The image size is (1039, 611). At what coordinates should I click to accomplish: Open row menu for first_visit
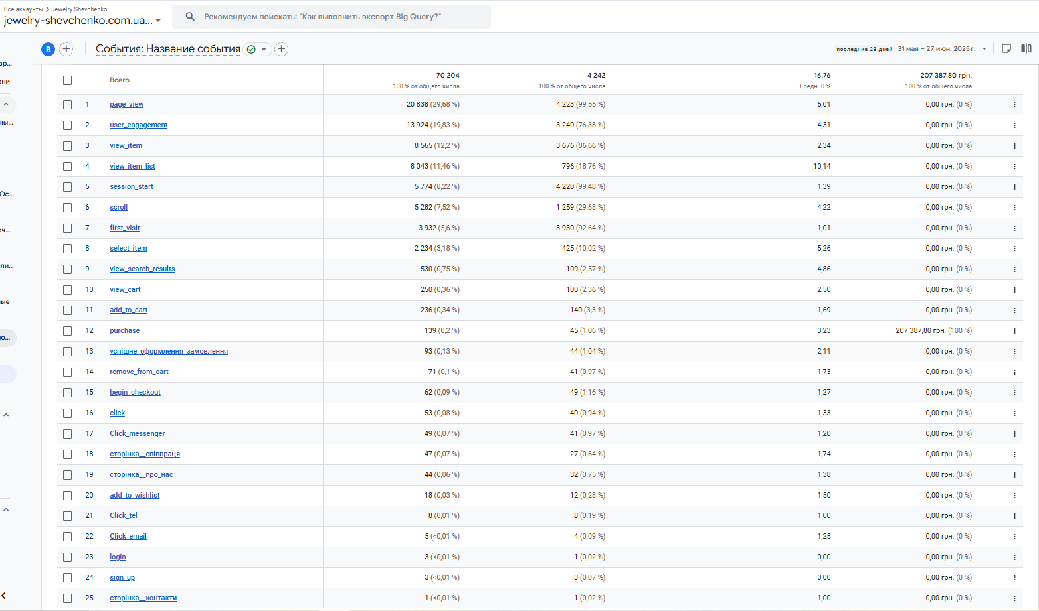coord(1014,228)
